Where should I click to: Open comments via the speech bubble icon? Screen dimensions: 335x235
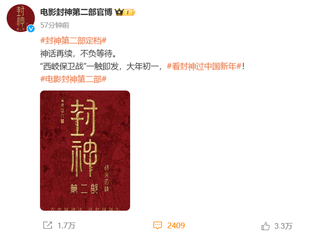click(157, 225)
